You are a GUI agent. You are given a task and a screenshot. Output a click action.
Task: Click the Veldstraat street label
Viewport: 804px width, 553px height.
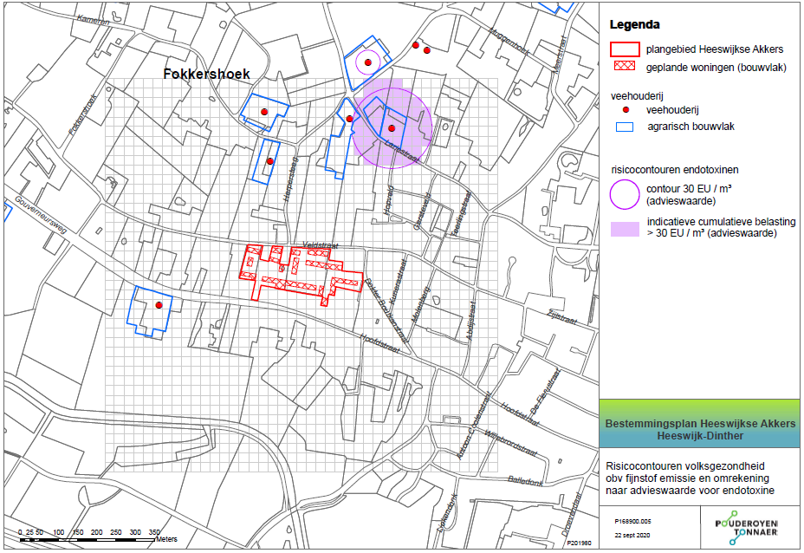click(x=321, y=245)
